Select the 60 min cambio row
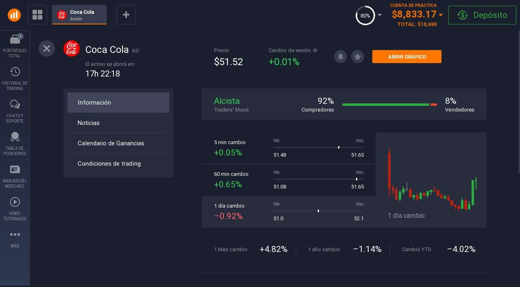This screenshot has height=287, width=520. point(288,180)
